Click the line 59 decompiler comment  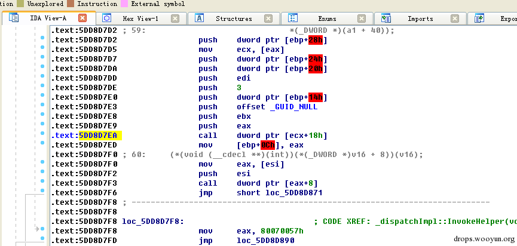[x=258, y=30]
